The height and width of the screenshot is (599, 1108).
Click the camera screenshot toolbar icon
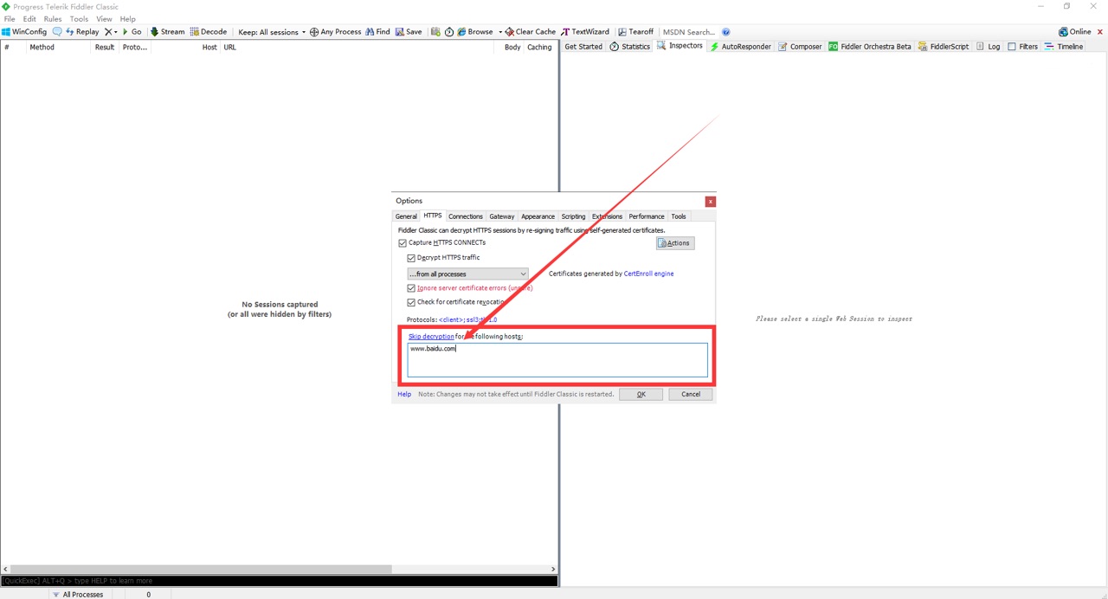435,32
